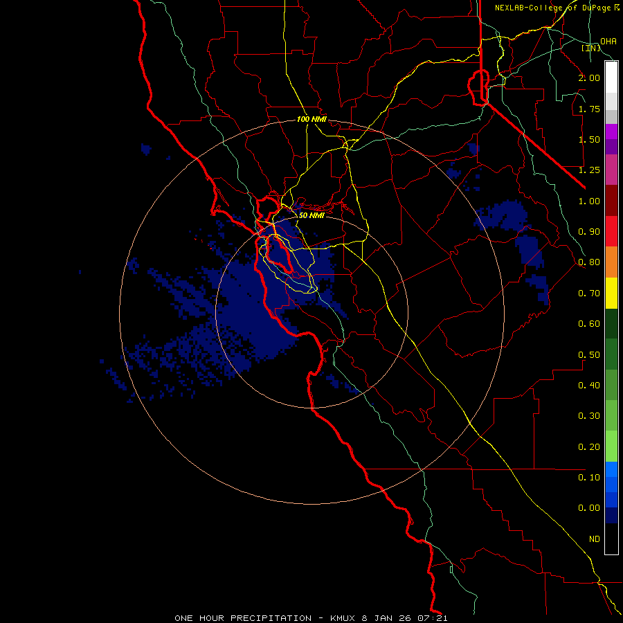Click the 1.00 legend value
623x623 pixels.
click(x=589, y=201)
